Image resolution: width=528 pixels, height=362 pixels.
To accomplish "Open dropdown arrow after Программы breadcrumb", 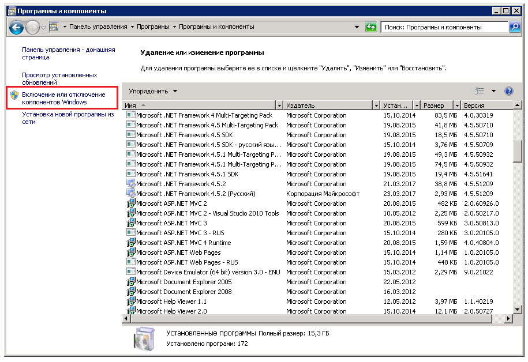I will click(x=174, y=27).
